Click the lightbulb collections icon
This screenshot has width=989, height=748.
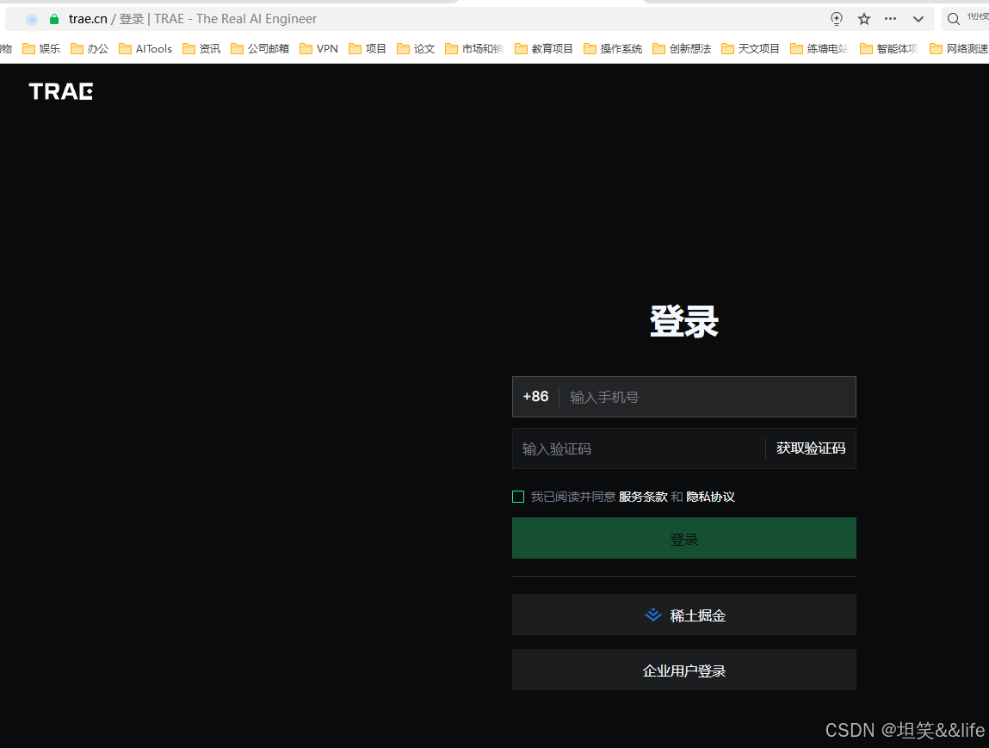[836, 18]
